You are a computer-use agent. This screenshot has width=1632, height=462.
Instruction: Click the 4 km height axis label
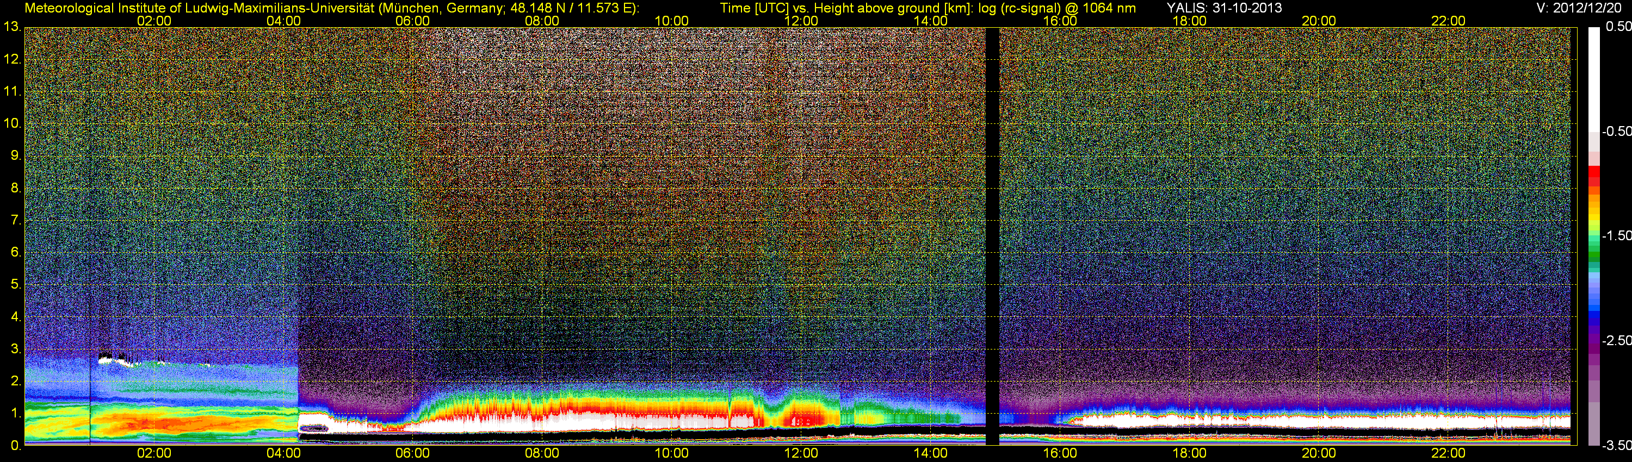tap(15, 316)
